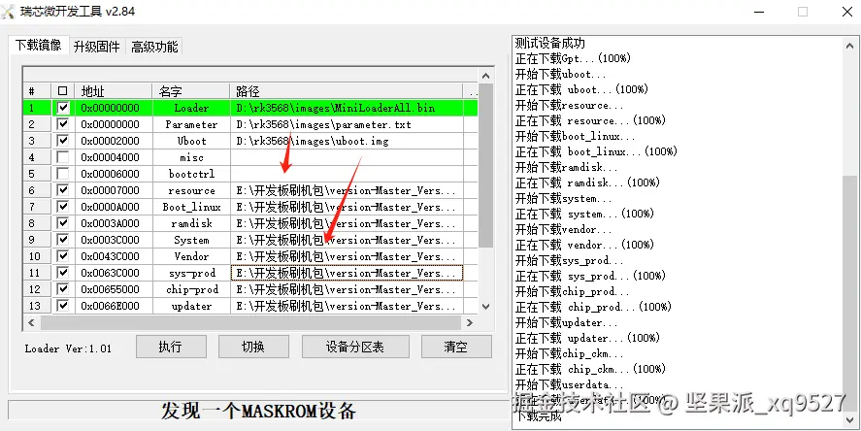Click the empty path cell for bootctrl
861x431 pixels.
[x=347, y=174]
